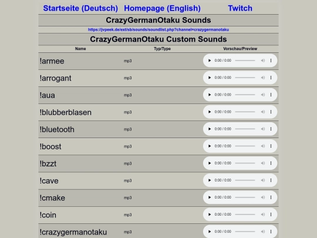Toggle mute on the !cmake audio player
317x238 pixels.
263,197
